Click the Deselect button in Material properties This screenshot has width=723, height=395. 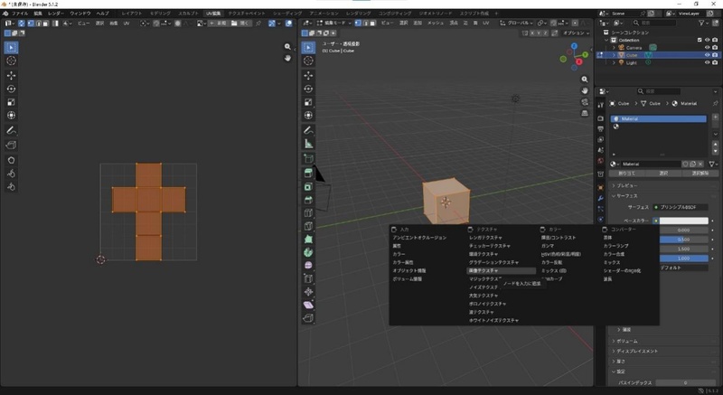tap(700, 174)
